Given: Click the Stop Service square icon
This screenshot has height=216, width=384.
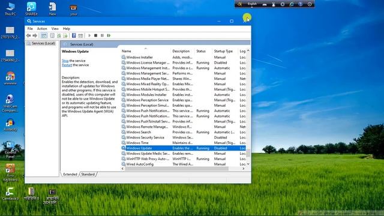Looking at the screenshot, I should (x=96, y=35).
